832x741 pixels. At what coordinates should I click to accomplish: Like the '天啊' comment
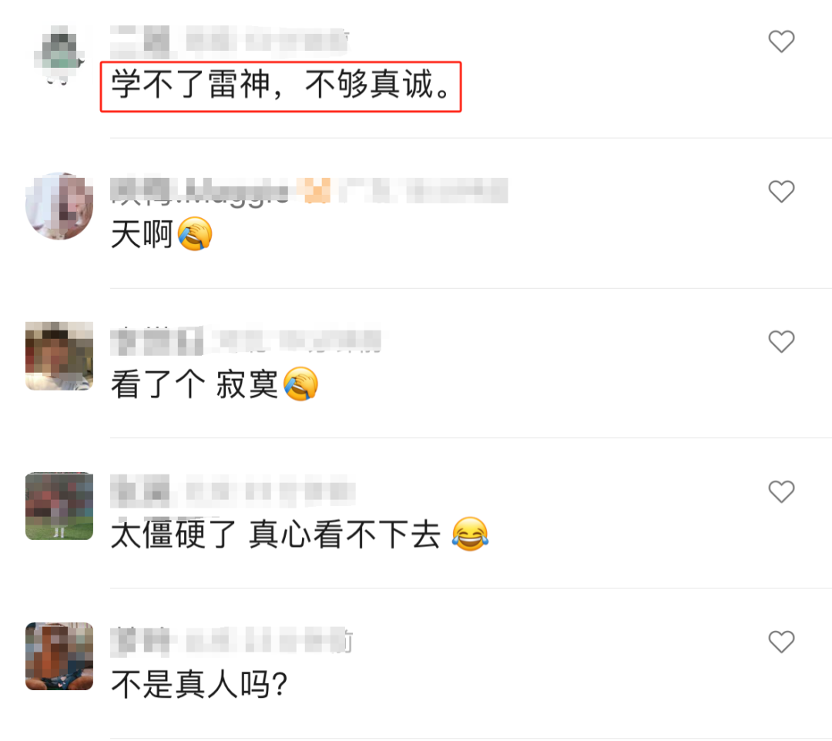pos(782,192)
